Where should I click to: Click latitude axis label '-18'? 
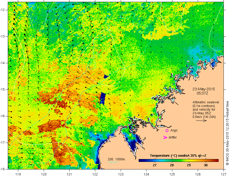coord(3,169)
